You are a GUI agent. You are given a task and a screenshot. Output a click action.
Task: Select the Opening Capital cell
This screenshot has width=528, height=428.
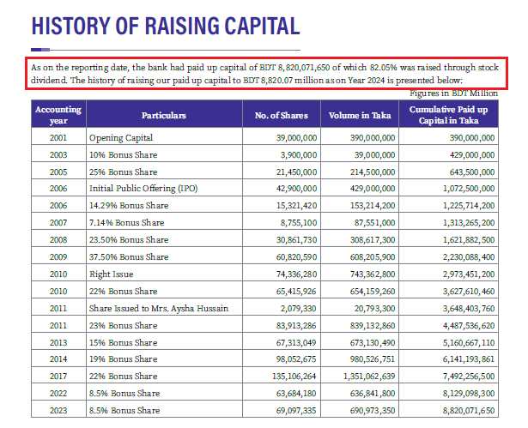(121, 137)
